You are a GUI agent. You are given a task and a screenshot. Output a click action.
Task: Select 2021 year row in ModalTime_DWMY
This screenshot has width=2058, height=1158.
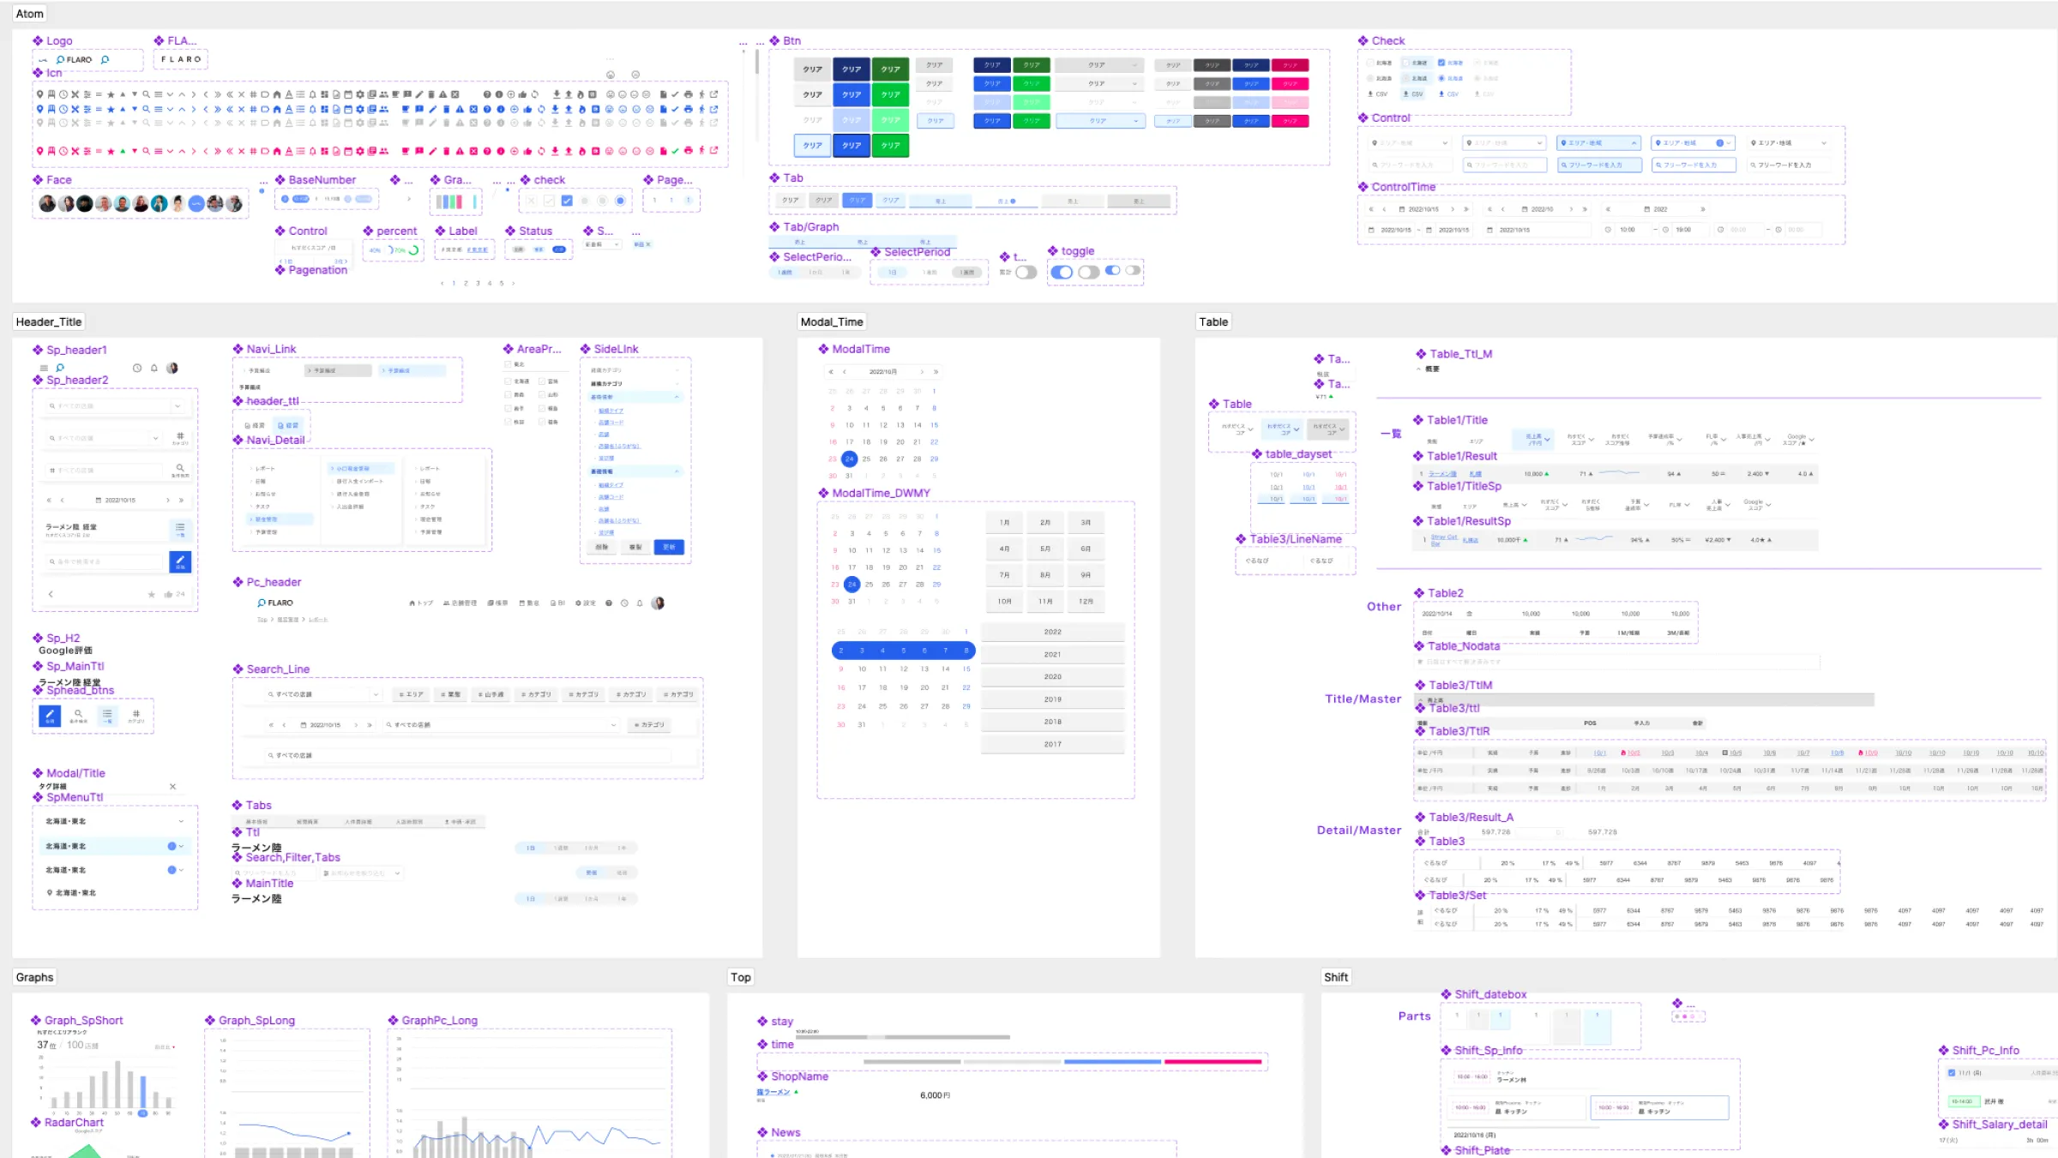tap(1052, 654)
